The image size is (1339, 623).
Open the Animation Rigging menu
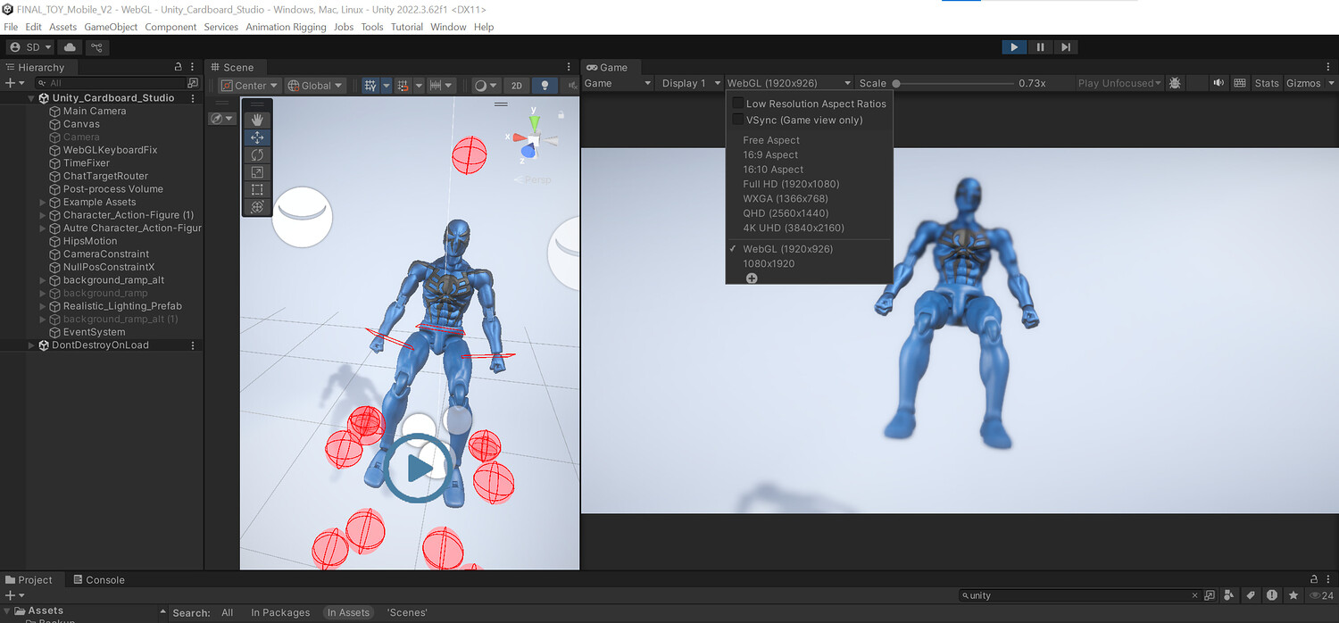(286, 27)
